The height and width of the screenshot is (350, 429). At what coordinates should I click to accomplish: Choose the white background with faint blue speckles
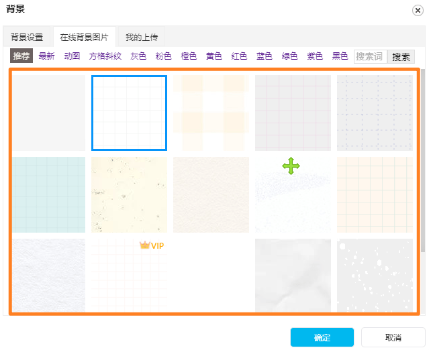point(293,194)
